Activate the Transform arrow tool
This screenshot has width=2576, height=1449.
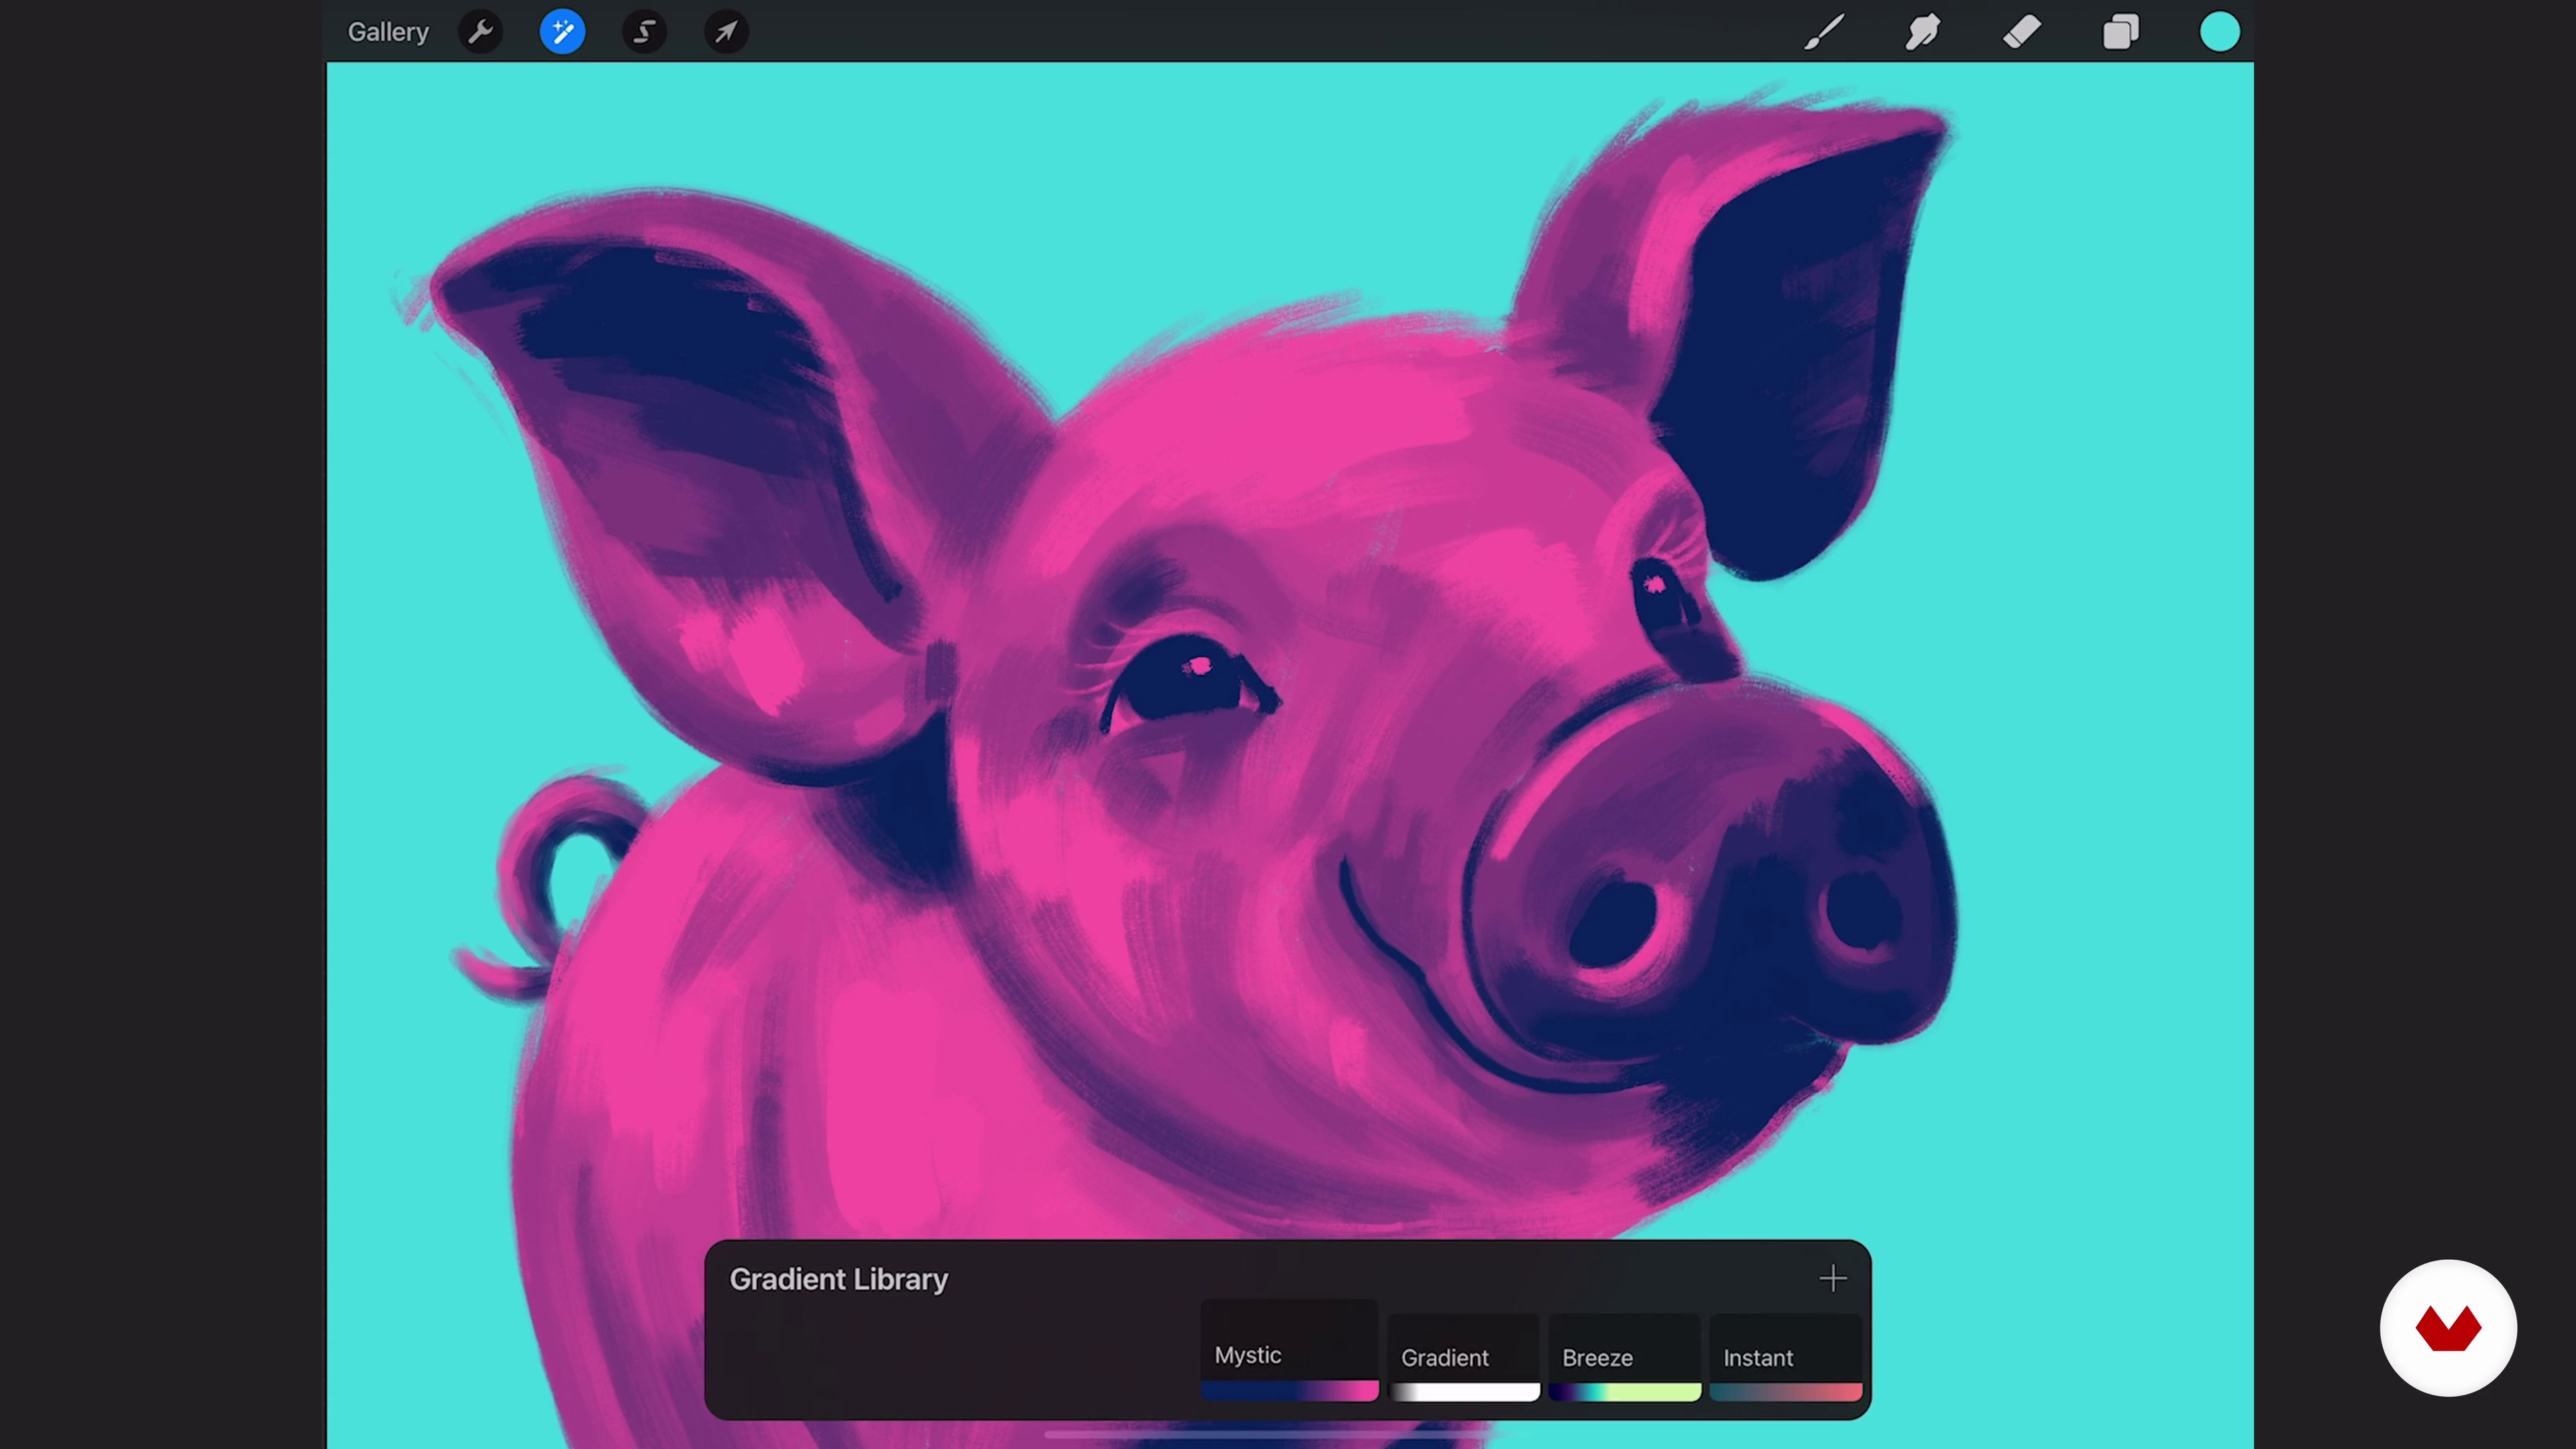coord(726,32)
